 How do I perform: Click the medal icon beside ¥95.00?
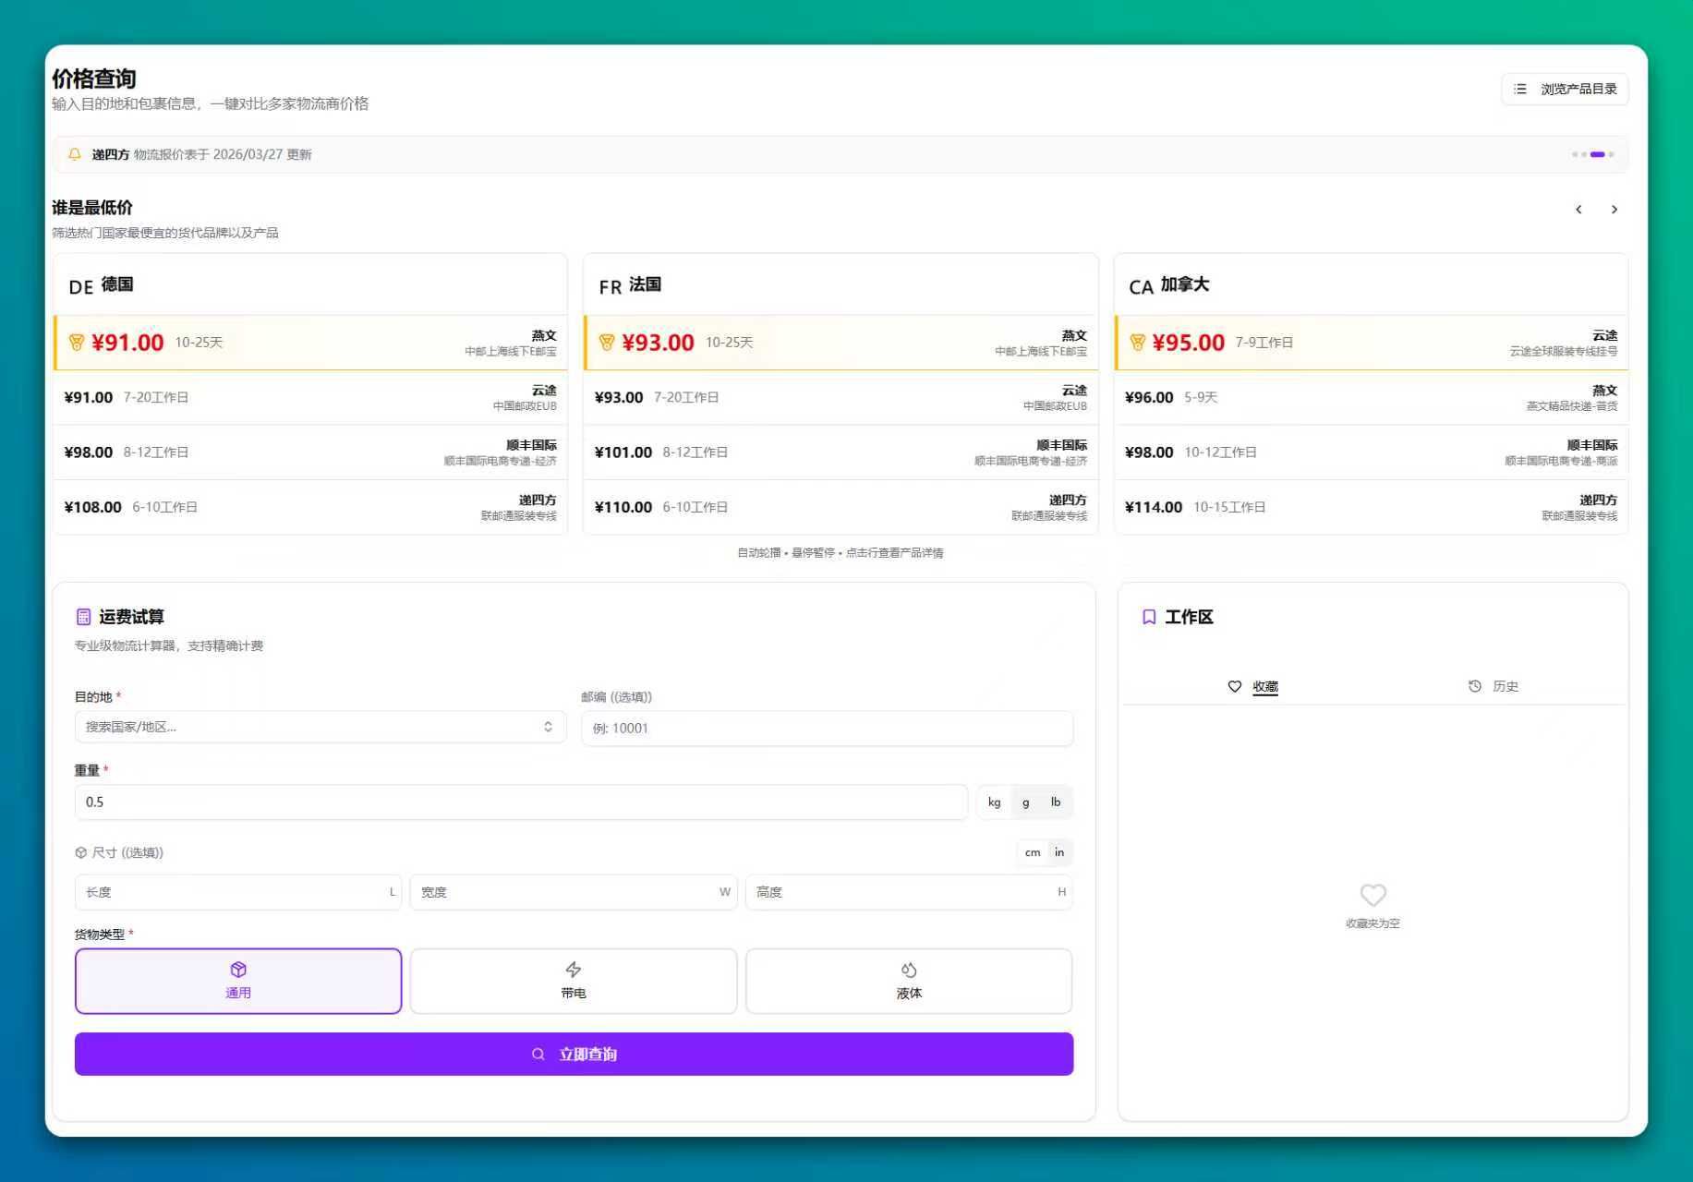pyautogui.click(x=1137, y=343)
